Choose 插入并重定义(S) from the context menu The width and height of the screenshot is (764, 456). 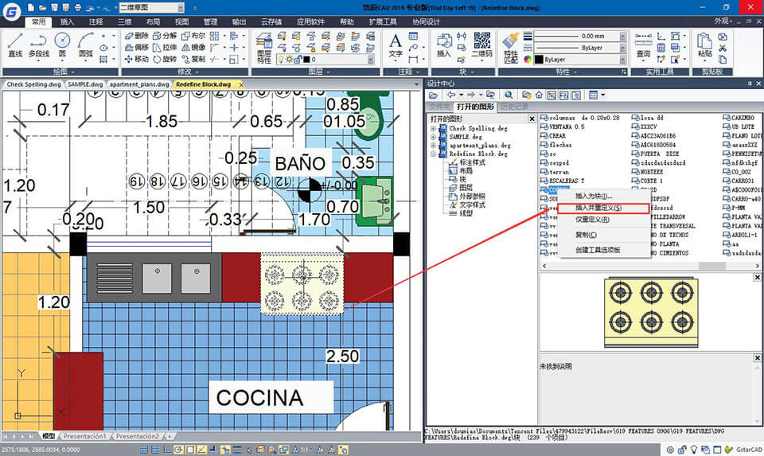(603, 208)
